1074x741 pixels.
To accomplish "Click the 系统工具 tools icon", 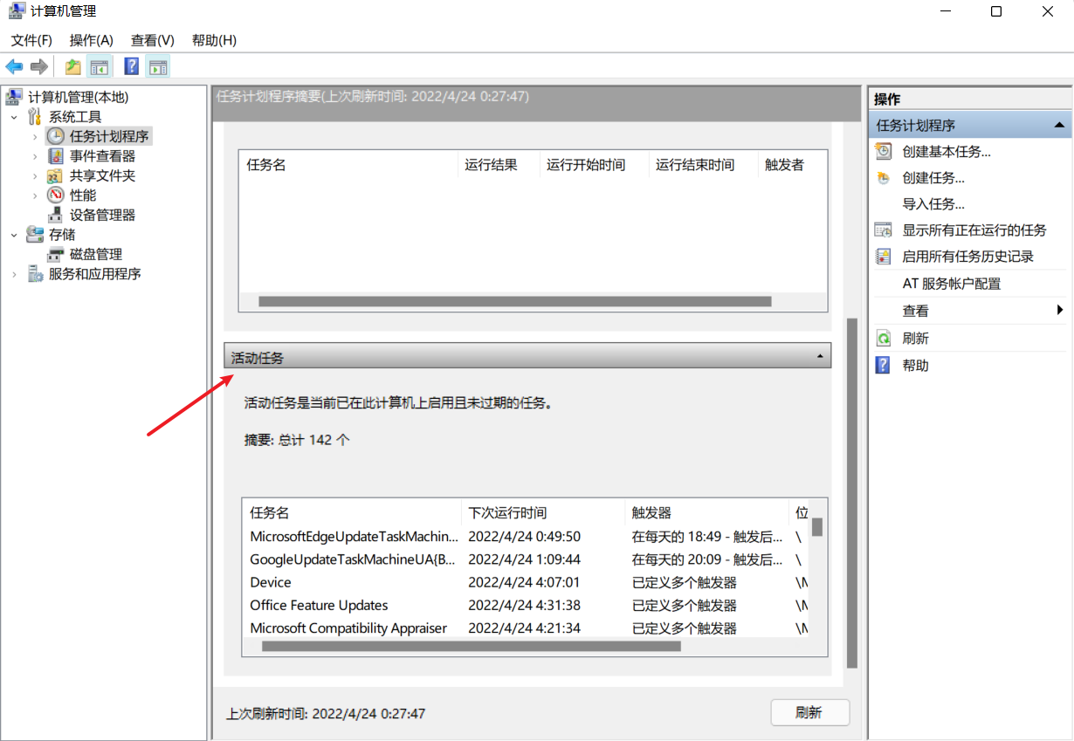I will [x=36, y=116].
